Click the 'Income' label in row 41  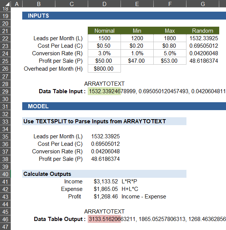(73, 182)
